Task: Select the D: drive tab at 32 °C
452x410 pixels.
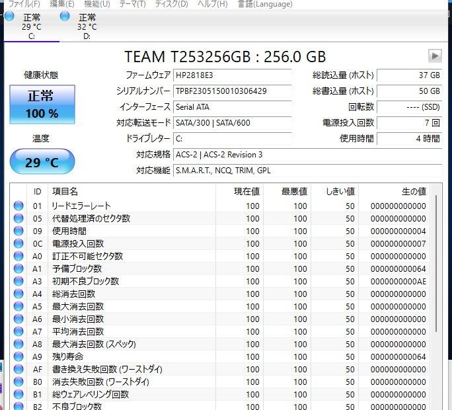Action: [87, 26]
